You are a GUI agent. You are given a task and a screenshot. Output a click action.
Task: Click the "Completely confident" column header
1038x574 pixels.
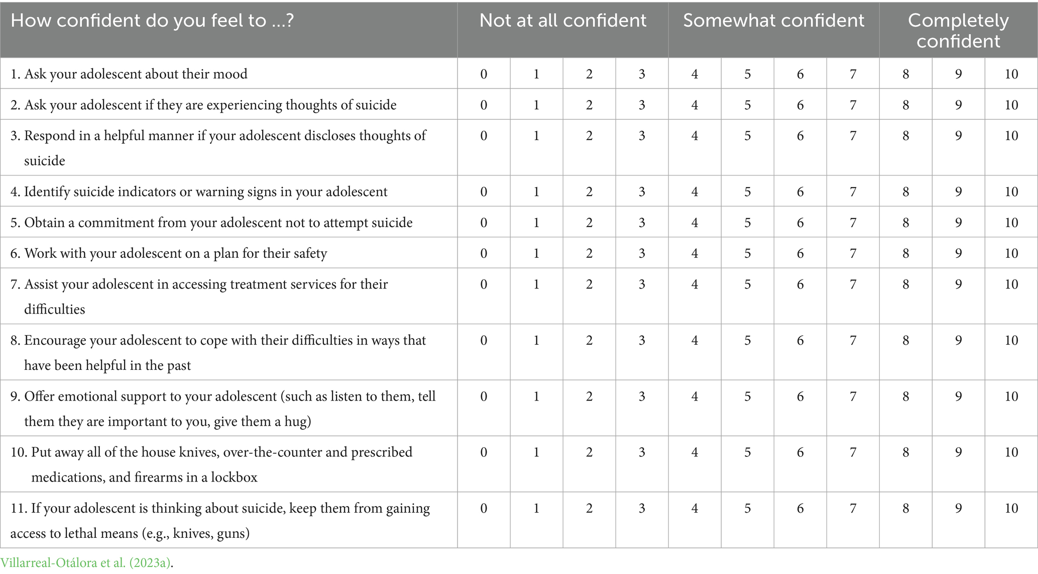coord(958,30)
